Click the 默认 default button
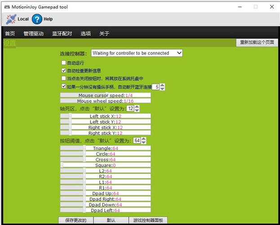Screen dimensions: 280x225 111,220
